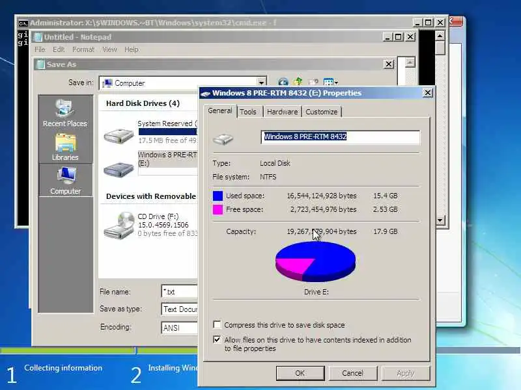Toggle Allow files contents indexed checkbox
Screen dimensions: 521x390
[x=217, y=339]
